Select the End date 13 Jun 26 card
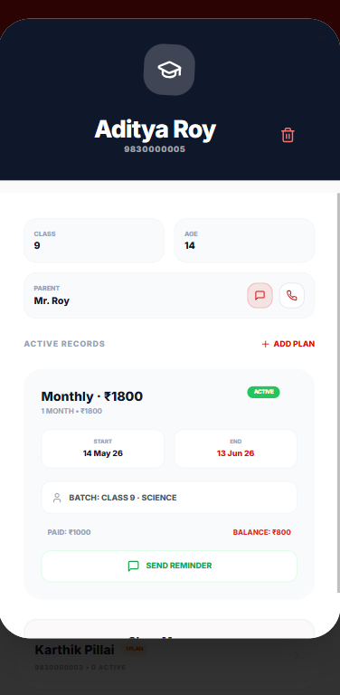The image size is (340, 695). click(x=235, y=449)
